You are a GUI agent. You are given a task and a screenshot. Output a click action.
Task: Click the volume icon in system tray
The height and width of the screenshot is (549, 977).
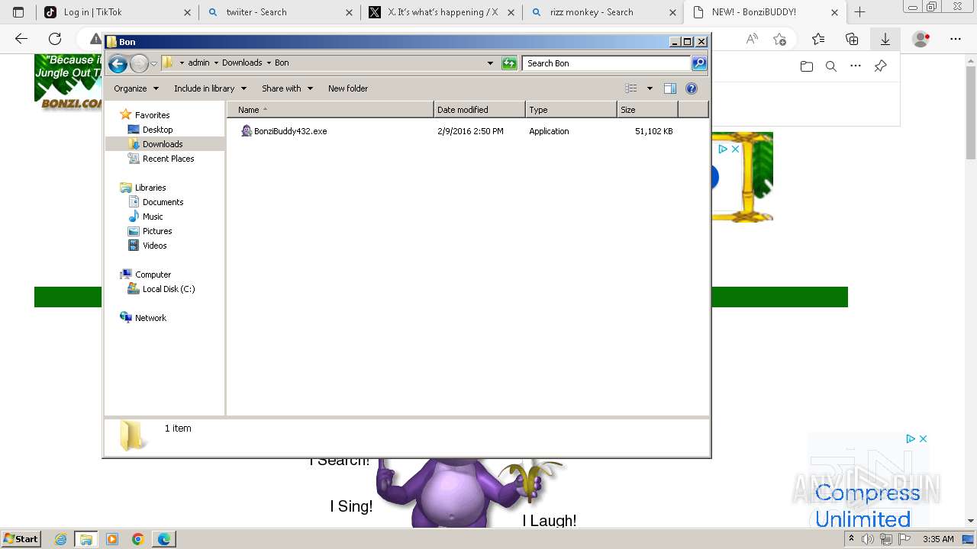tap(868, 539)
